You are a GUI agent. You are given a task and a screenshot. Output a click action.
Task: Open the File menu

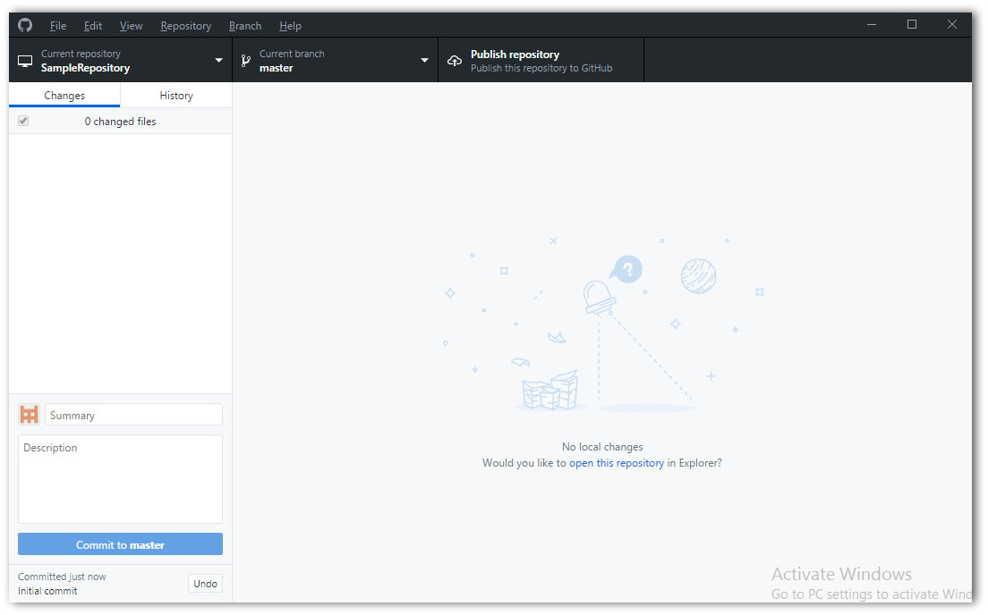(58, 26)
